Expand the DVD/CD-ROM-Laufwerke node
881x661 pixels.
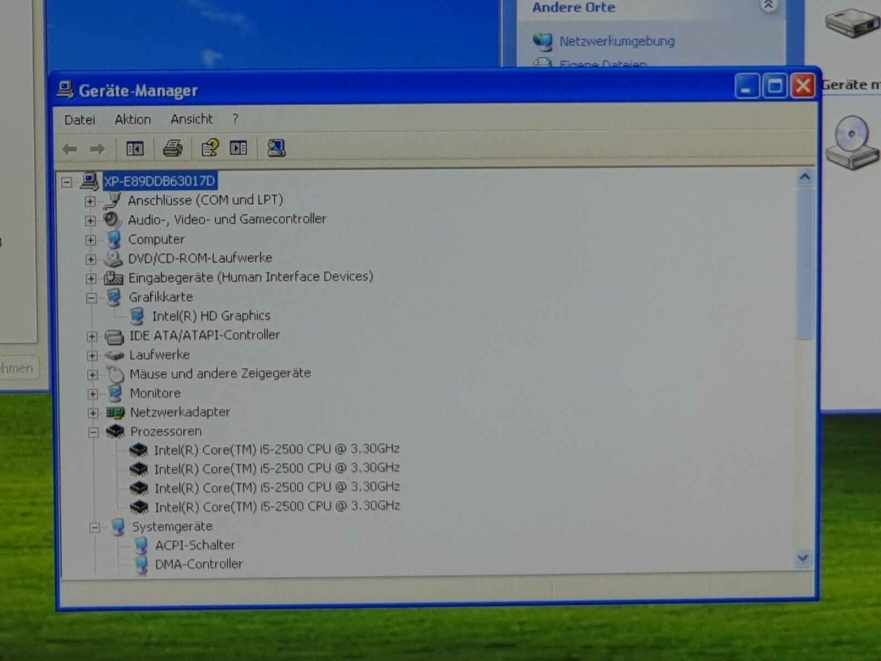(x=91, y=259)
